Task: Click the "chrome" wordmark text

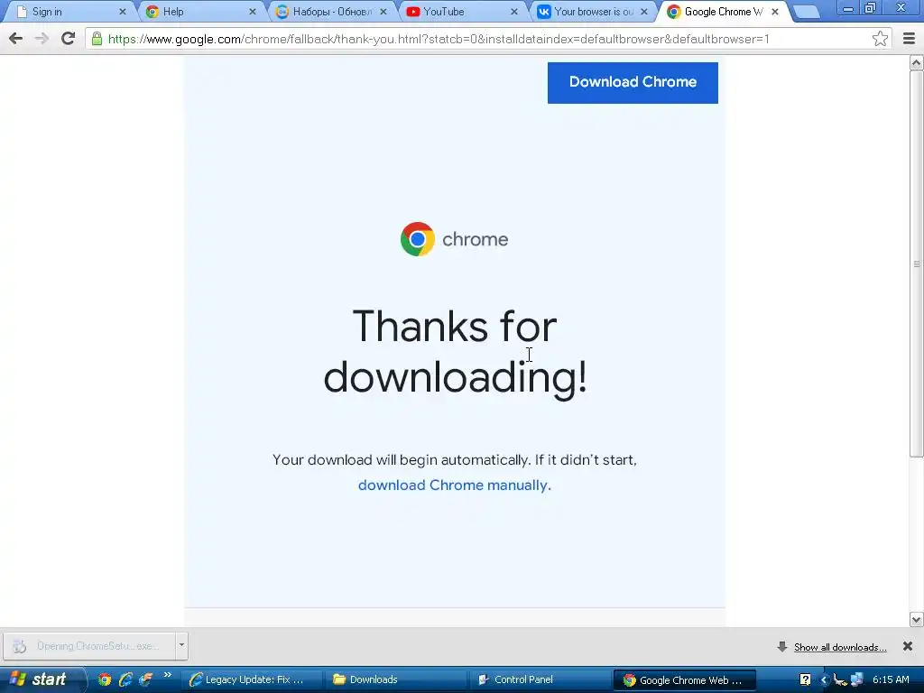Action: (475, 239)
